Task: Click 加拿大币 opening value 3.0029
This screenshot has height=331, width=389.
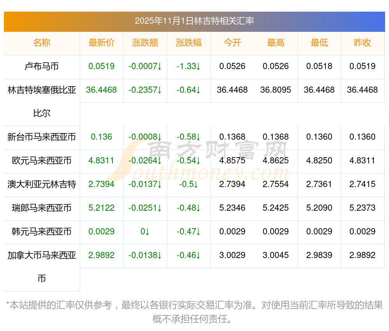Action: click(232, 255)
